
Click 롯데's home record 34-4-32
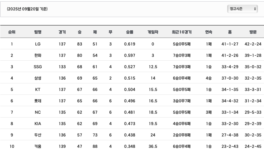(x=230, y=101)
